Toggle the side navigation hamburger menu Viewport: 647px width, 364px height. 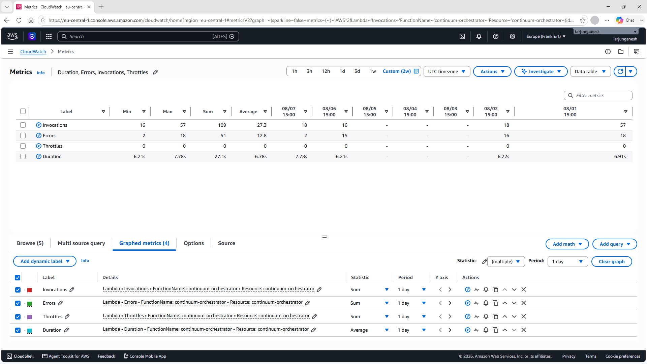(10, 52)
